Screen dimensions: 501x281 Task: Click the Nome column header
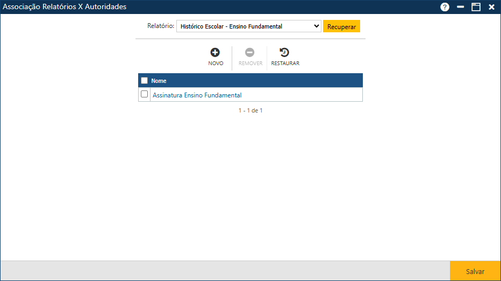tap(159, 81)
